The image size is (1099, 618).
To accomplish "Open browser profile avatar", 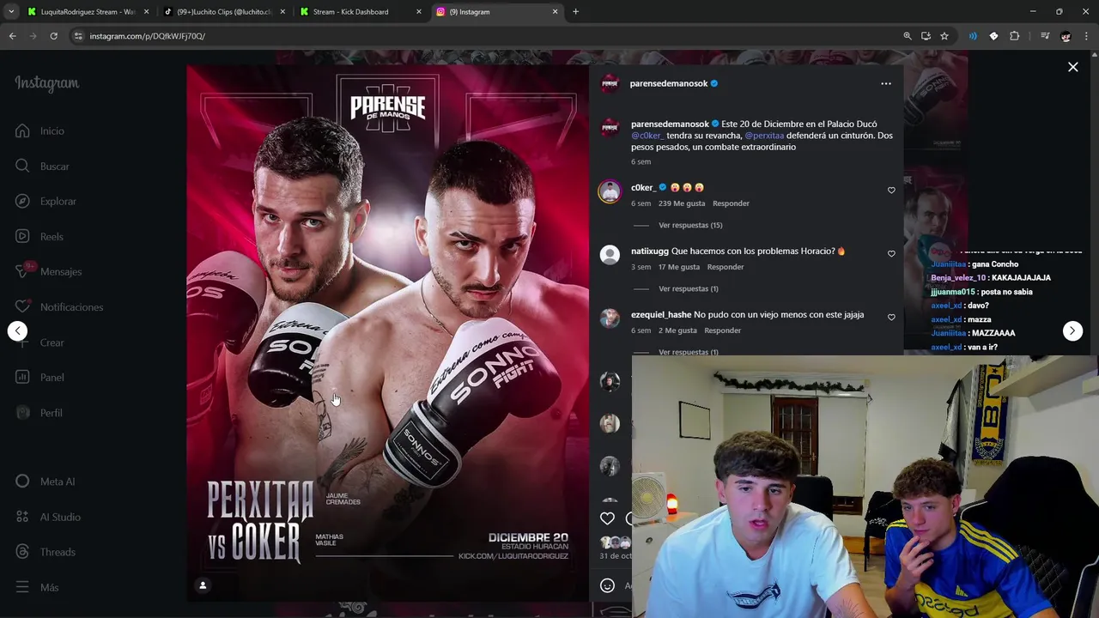I will [1066, 36].
